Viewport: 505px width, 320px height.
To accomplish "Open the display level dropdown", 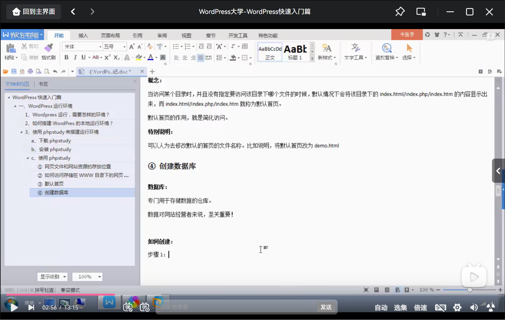I will pos(52,277).
